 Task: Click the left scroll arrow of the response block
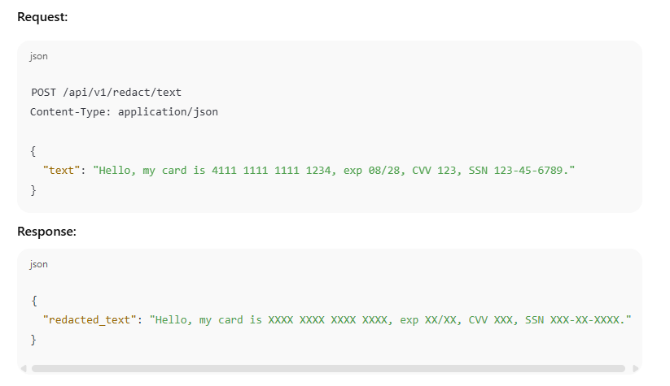pyautogui.click(x=24, y=368)
